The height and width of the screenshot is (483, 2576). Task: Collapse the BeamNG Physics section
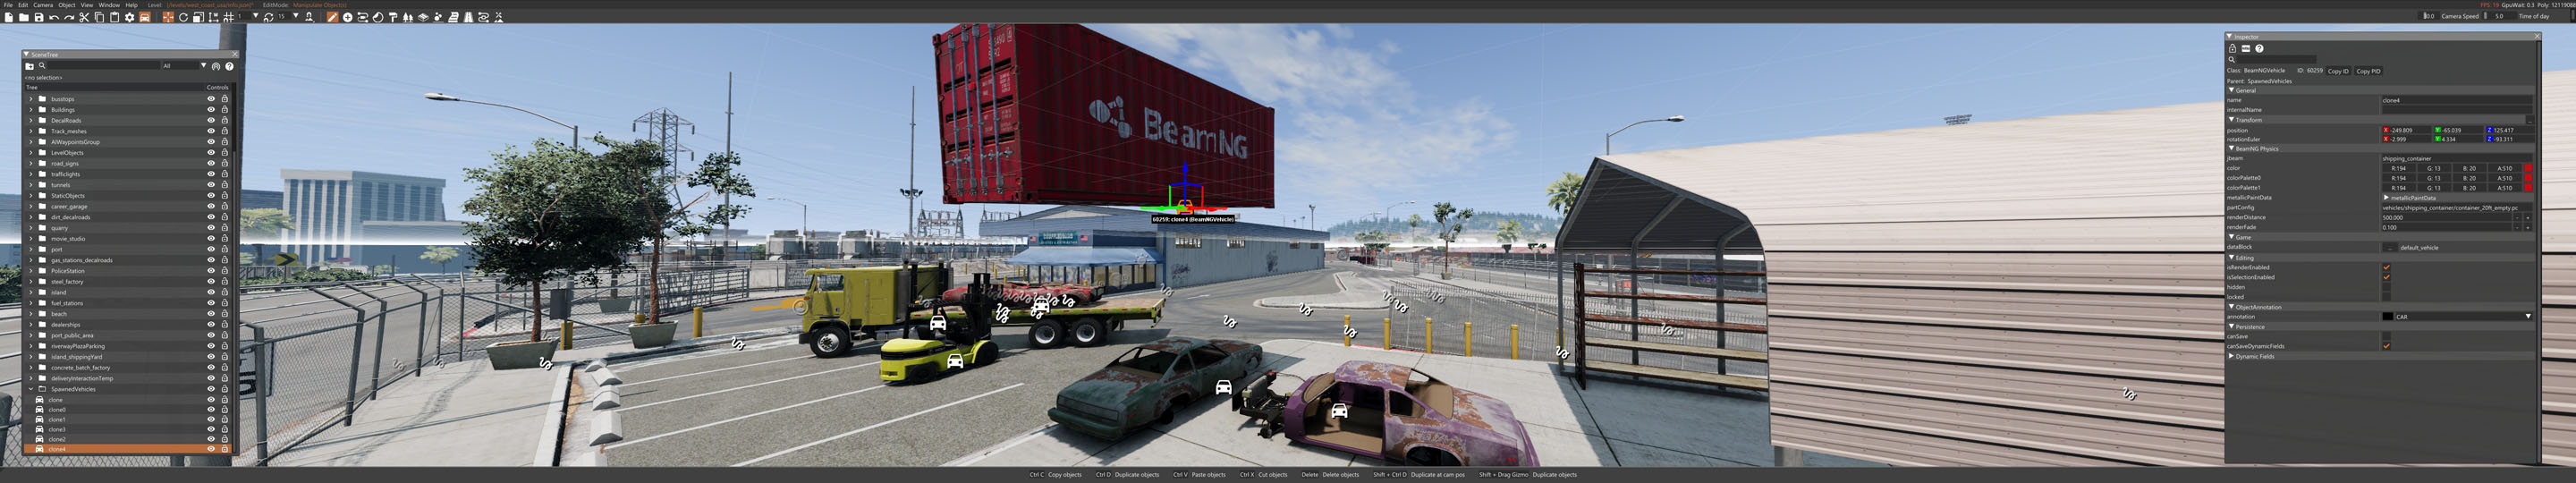click(2232, 149)
